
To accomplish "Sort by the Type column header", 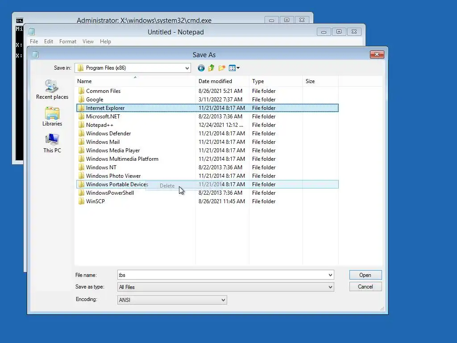I will (x=276, y=81).
